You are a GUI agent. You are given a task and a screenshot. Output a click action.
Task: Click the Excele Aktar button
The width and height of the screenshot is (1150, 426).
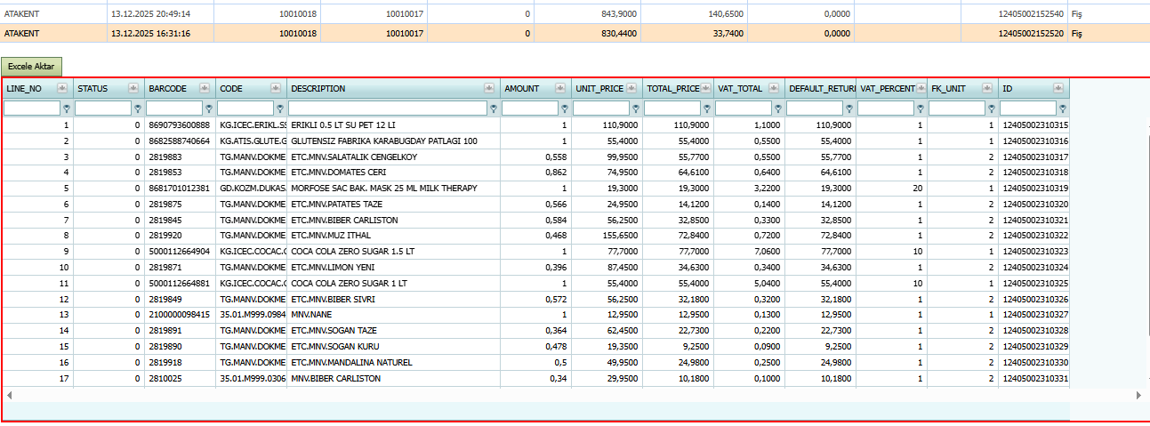point(31,67)
